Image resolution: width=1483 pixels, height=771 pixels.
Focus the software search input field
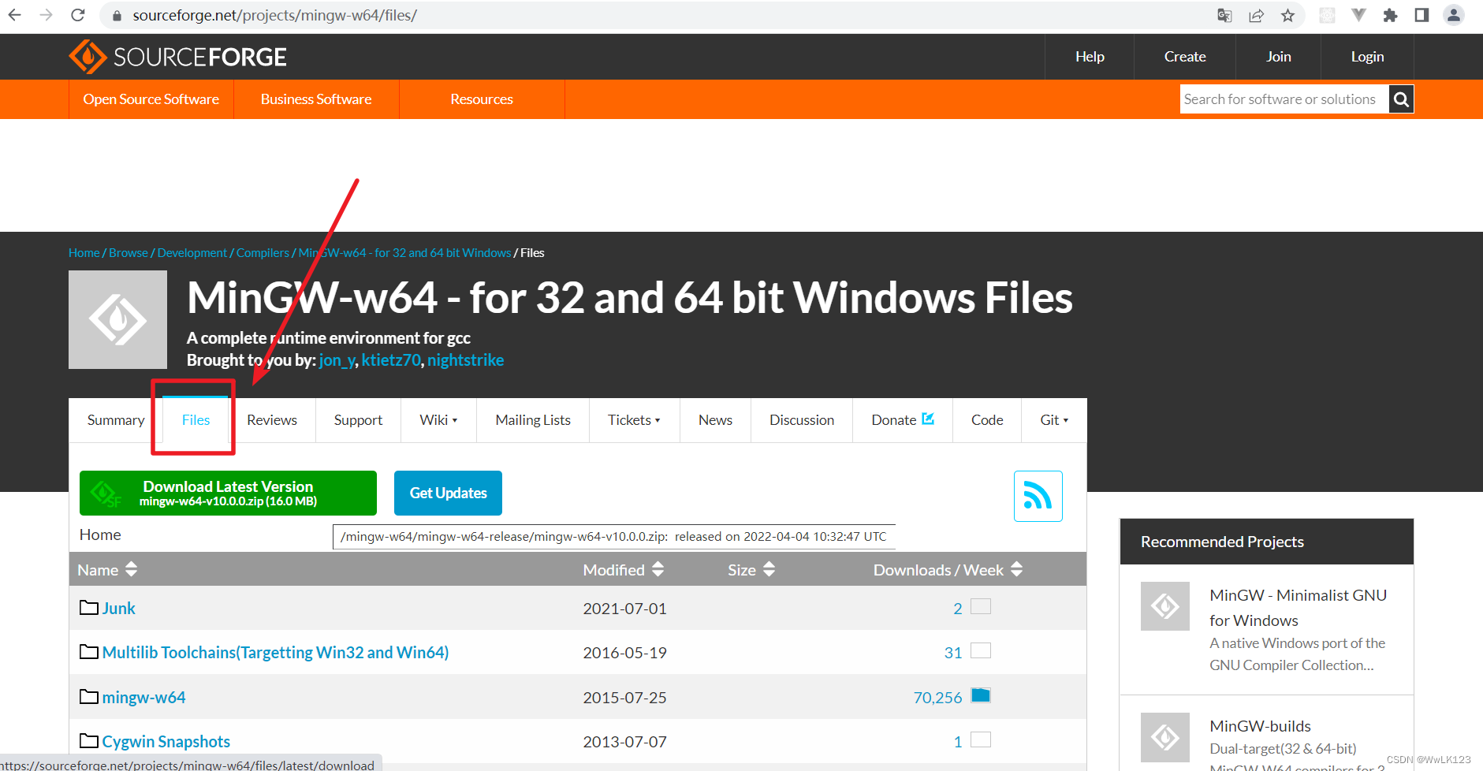click(1284, 99)
